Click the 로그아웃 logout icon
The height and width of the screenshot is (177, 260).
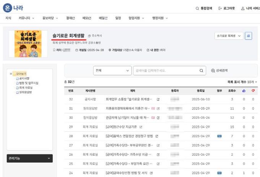(x=220, y=8)
